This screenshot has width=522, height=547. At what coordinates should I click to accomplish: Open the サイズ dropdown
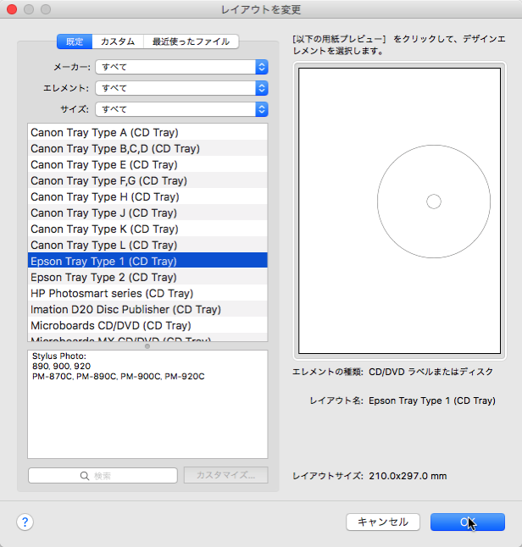tap(181, 109)
